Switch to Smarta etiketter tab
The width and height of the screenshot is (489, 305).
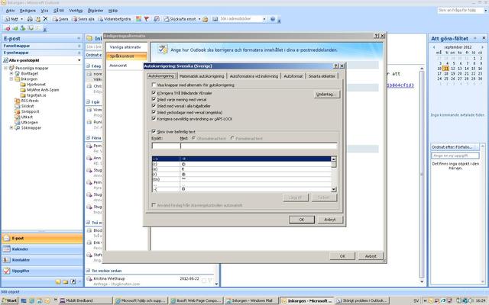click(322, 76)
